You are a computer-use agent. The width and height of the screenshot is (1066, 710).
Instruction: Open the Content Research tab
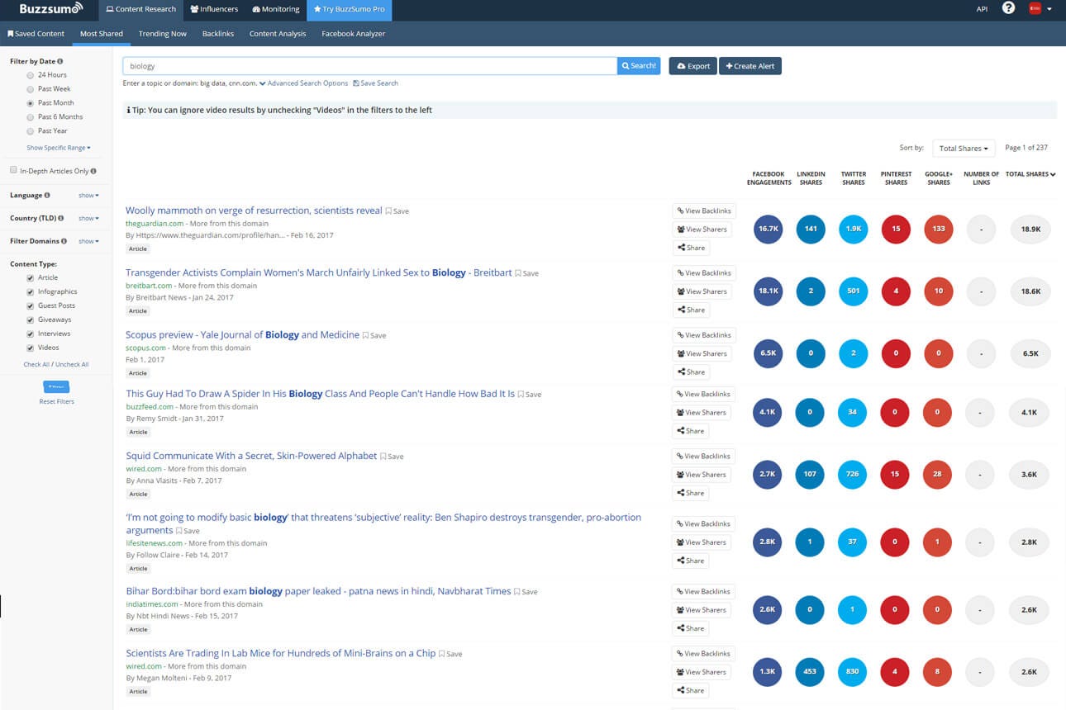click(140, 9)
